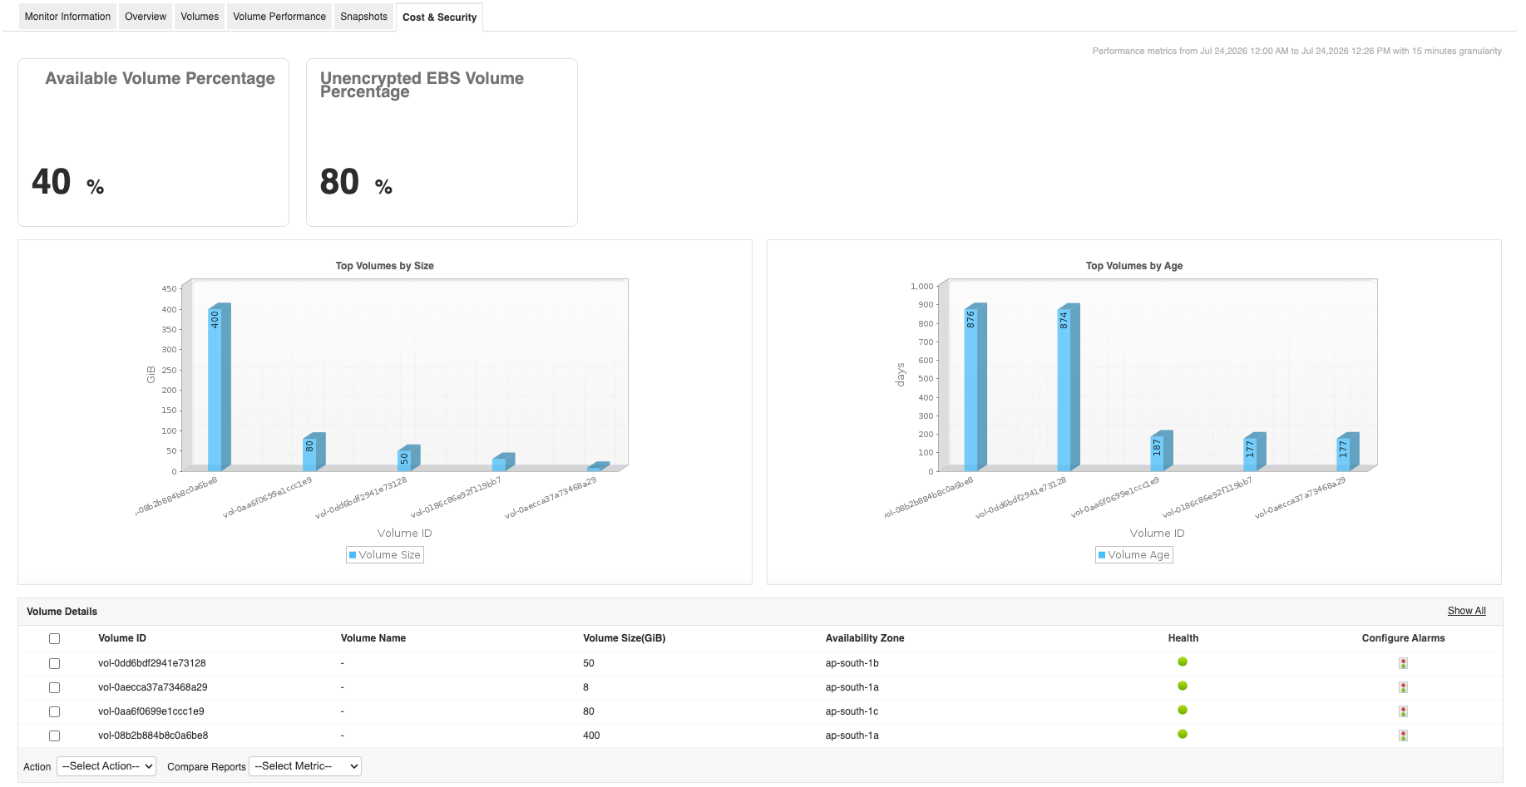
Task: Click green health indicator of vol-0dd6bdf2941e73128
Action: (x=1183, y=662)
